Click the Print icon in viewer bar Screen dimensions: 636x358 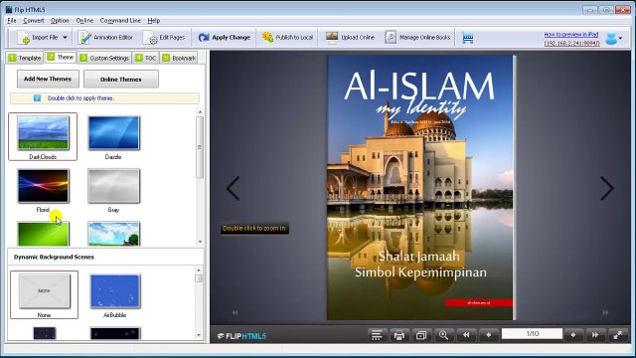(399, 335)
